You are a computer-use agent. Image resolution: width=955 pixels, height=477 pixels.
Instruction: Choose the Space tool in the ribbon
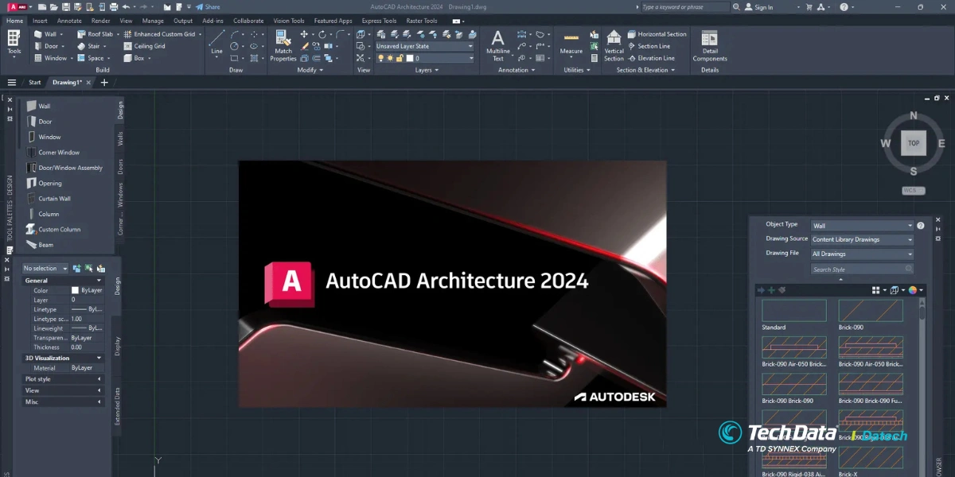tap(91, 58)
